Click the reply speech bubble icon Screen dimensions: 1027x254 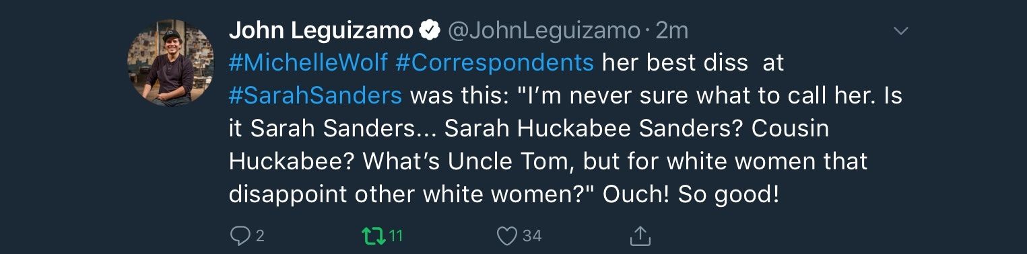(240, 235)
